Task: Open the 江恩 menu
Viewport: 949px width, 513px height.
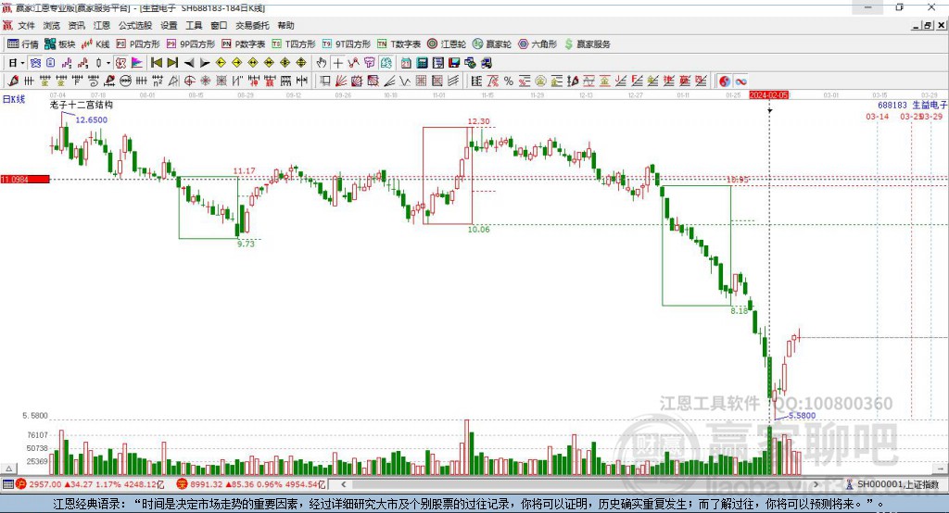Action: (x=102, y=25)
